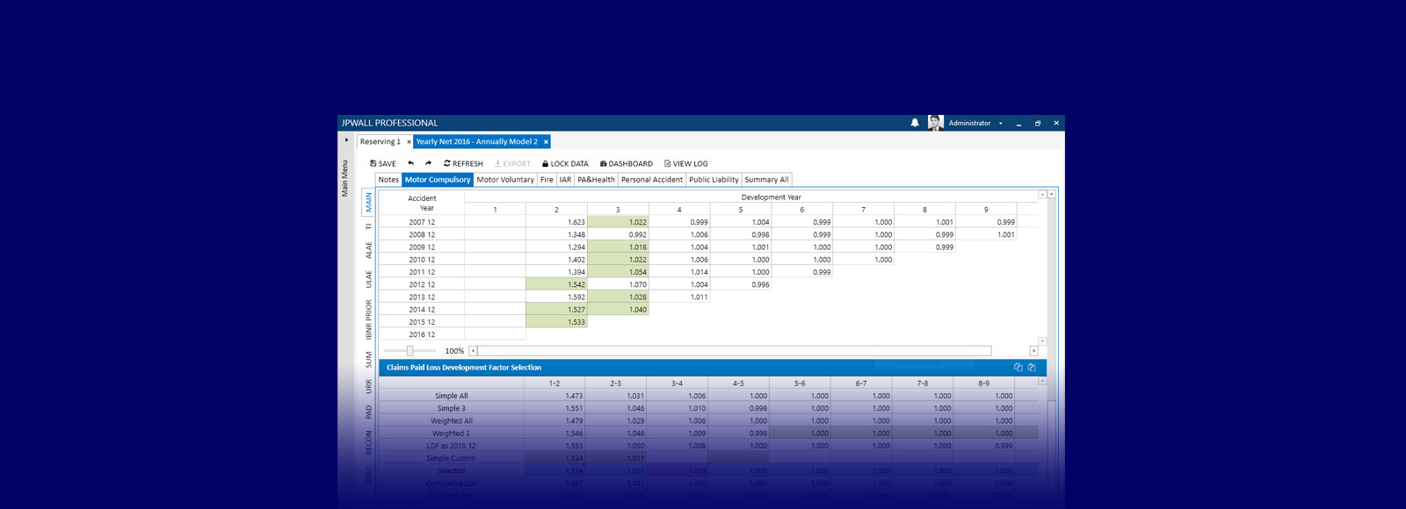Click the Simple All row label

click(452, 396)
